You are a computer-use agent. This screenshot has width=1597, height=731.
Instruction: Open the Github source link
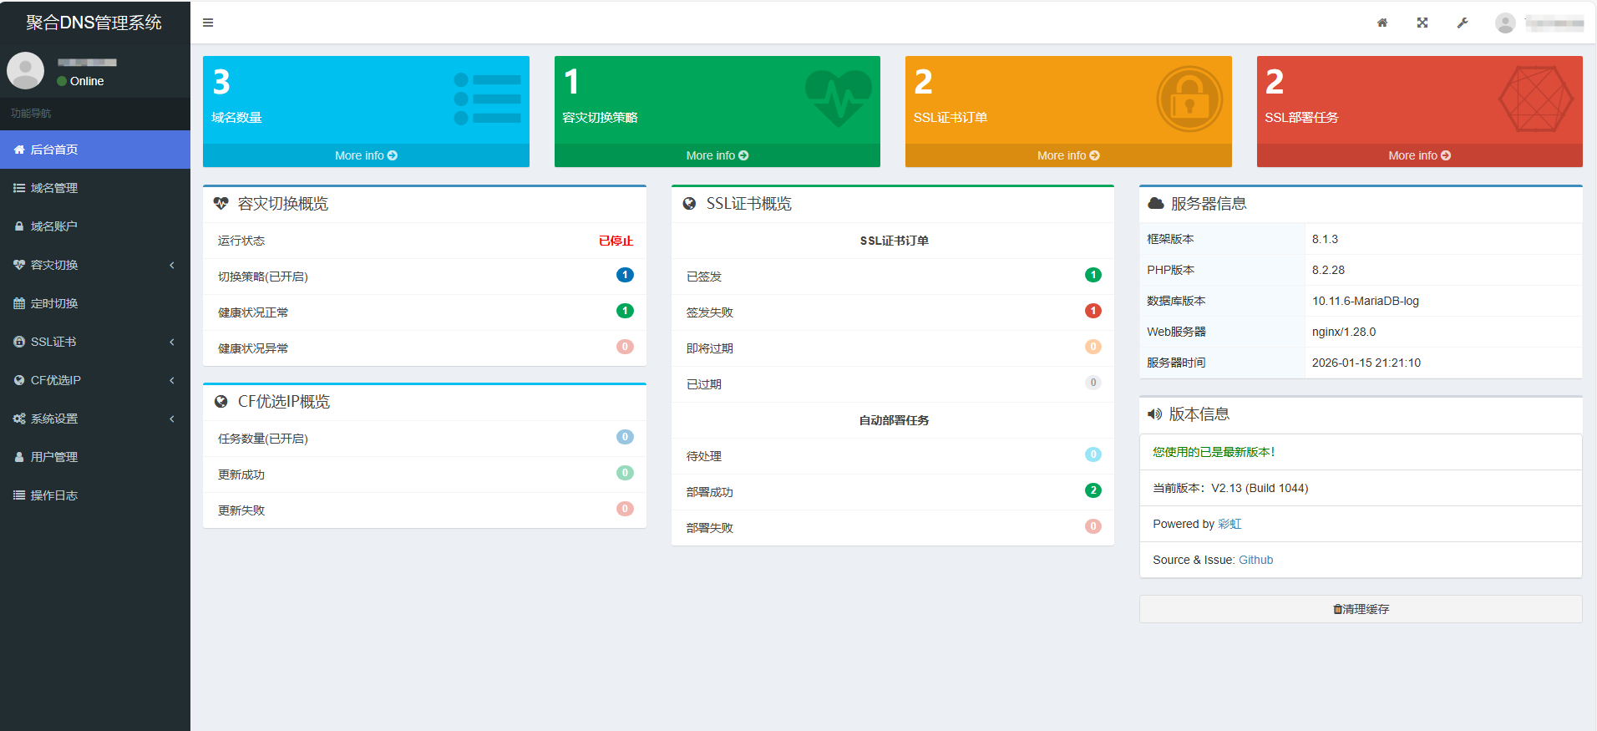(1255, 560)
